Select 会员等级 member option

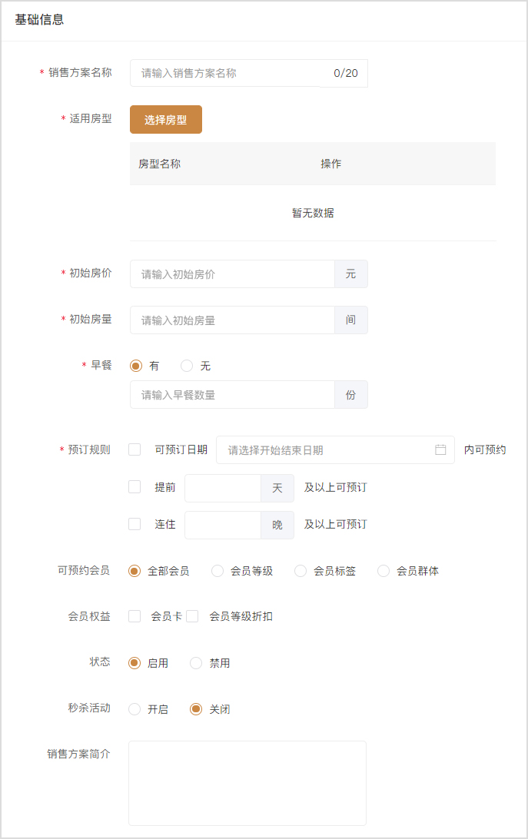click(x=218, y=571)
